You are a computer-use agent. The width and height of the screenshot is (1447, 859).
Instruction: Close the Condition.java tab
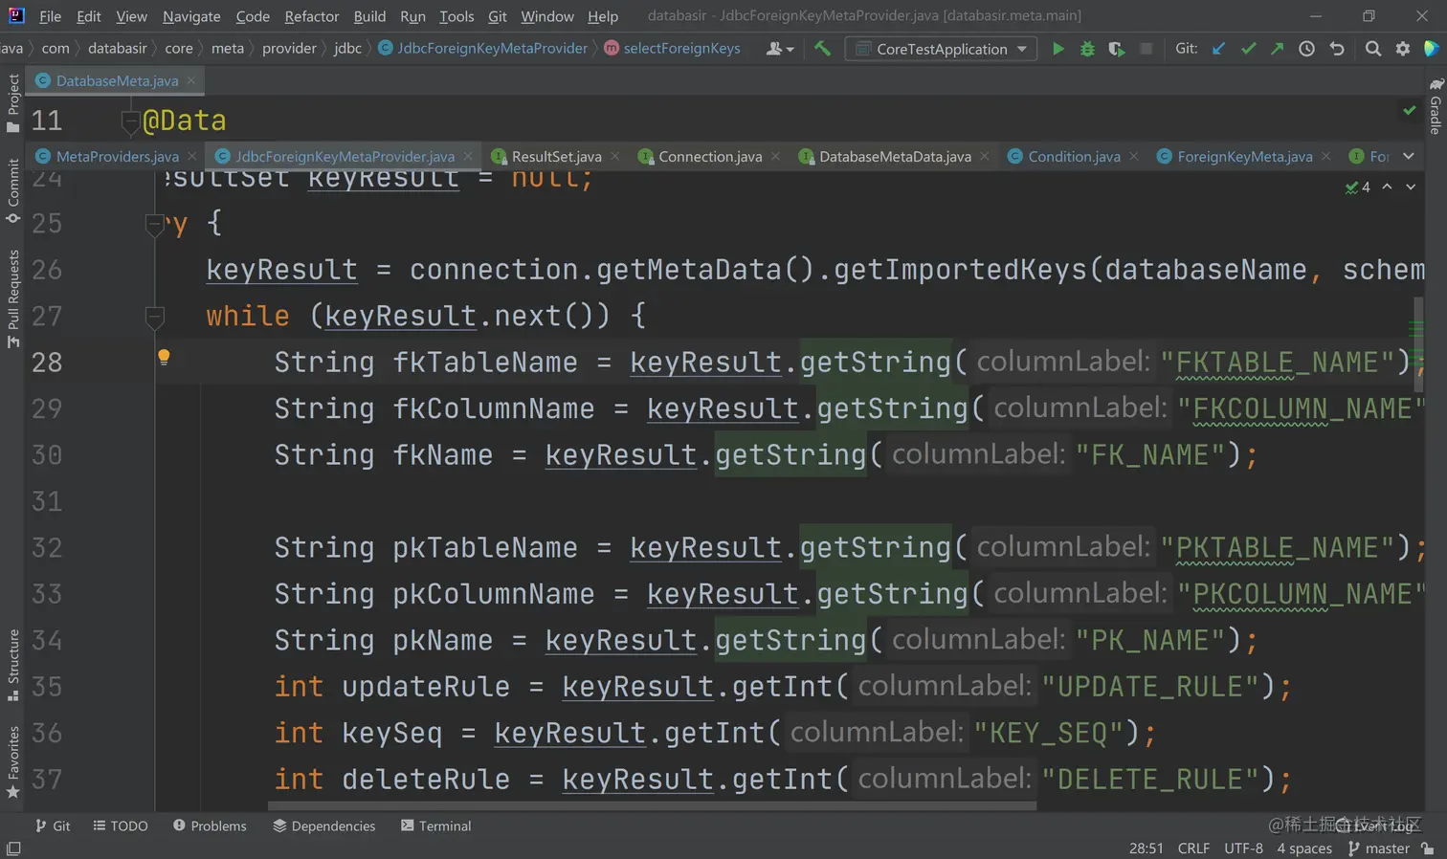coord(1134,156)
